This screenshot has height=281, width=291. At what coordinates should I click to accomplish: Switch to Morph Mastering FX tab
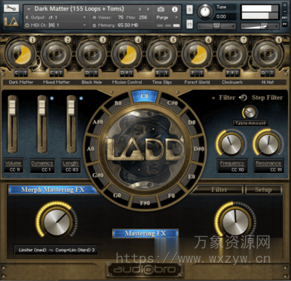point(53,190)
